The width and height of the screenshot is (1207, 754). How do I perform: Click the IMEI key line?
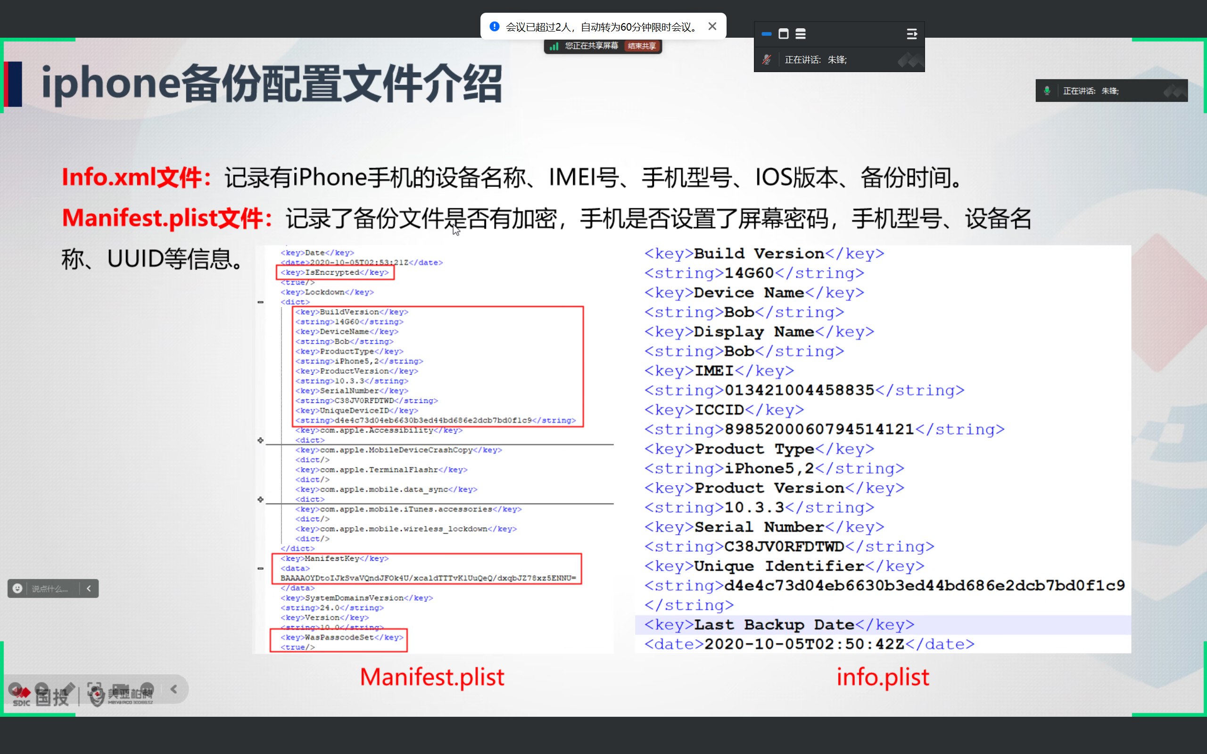tap(719, 371)
